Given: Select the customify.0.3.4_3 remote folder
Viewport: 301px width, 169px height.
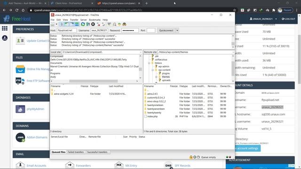Looking at the screenshot, I should pos(156,98).
